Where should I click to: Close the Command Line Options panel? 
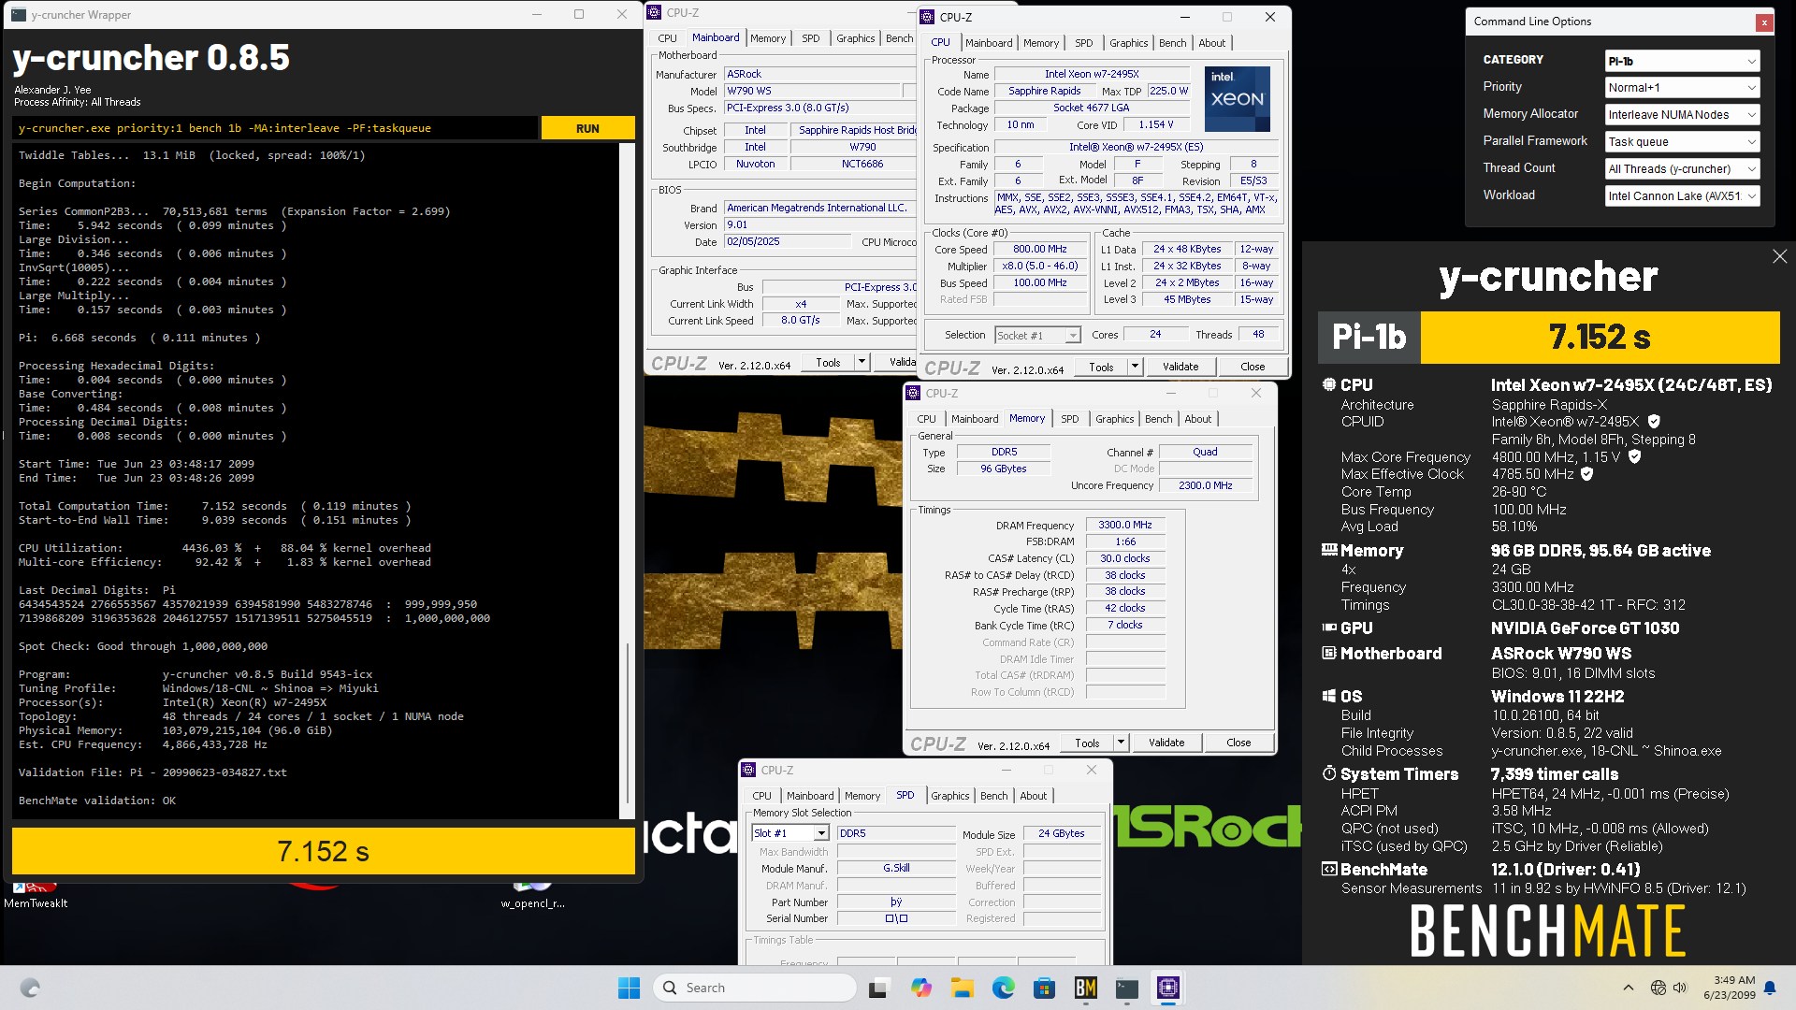[x=1764, y=22]
